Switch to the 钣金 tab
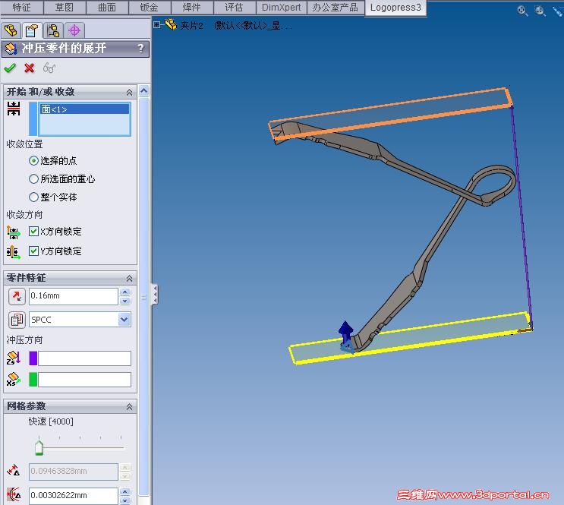Screen dimensions: 564x505 tap(150, 7)
